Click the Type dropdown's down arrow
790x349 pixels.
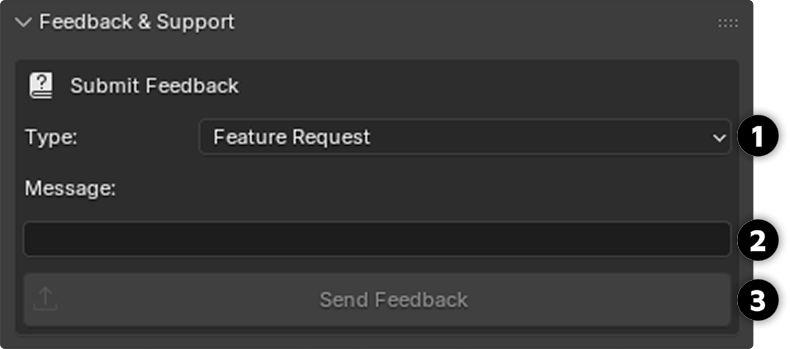tap(719, 138)
